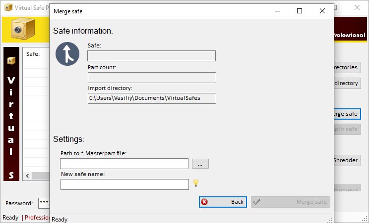Click the Part count field
Image resolution: width=369 pixels, height=223 pixels.
point(151,77)
